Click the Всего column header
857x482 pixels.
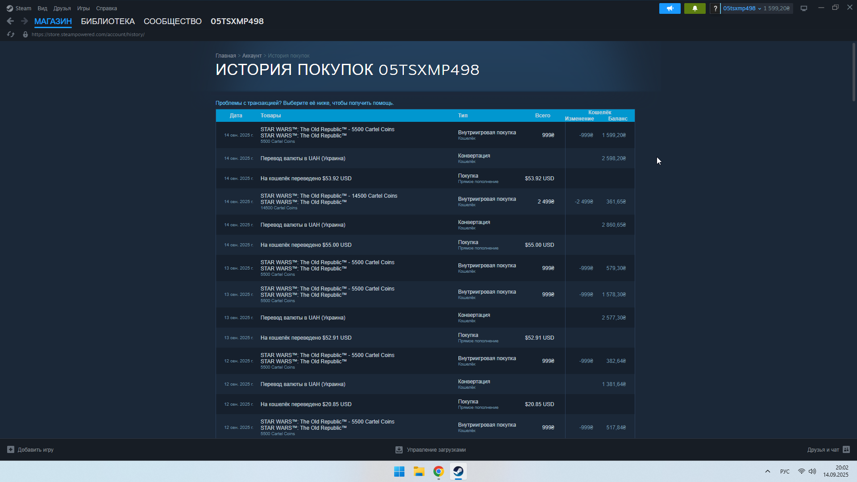tap(543, 116)
